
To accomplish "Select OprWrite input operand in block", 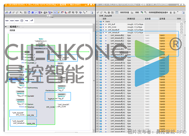I will point(16,79).
